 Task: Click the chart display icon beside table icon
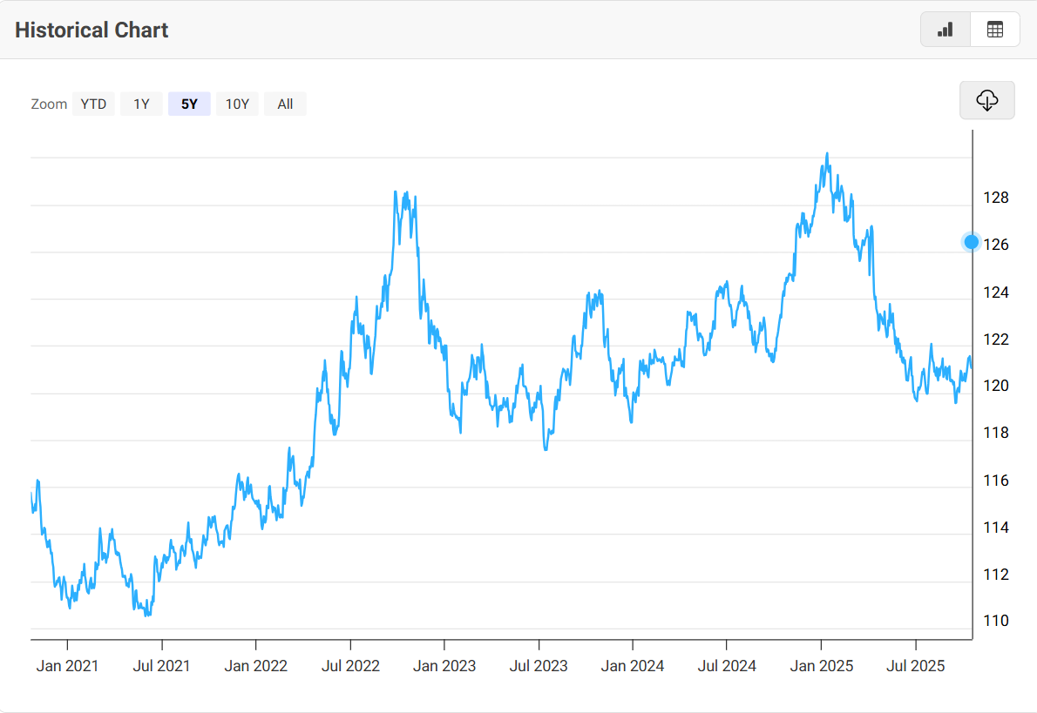pos(945,29)
